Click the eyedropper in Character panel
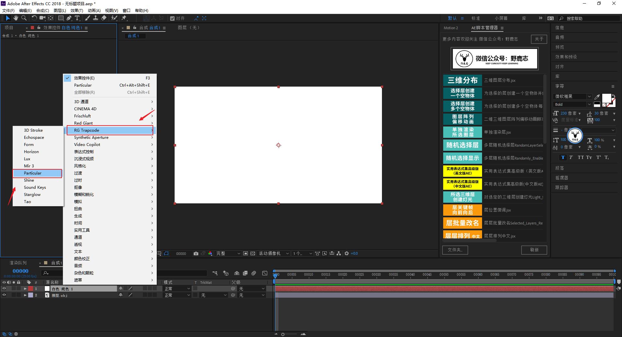This screenshot has width=622, height=337. click(597, 97)
